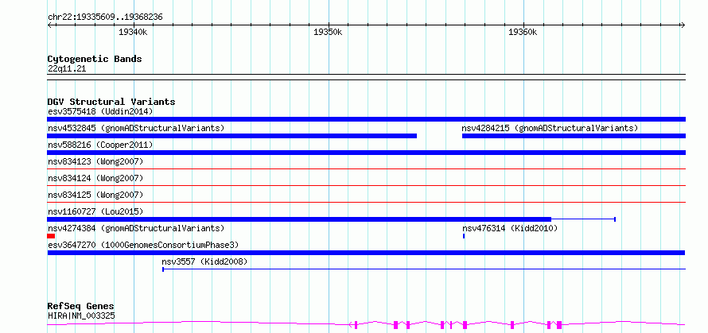Viewport: 708px width, 333px height.
Task: Select the 19340k ruler tick label
Action: [x=133, y=32]
